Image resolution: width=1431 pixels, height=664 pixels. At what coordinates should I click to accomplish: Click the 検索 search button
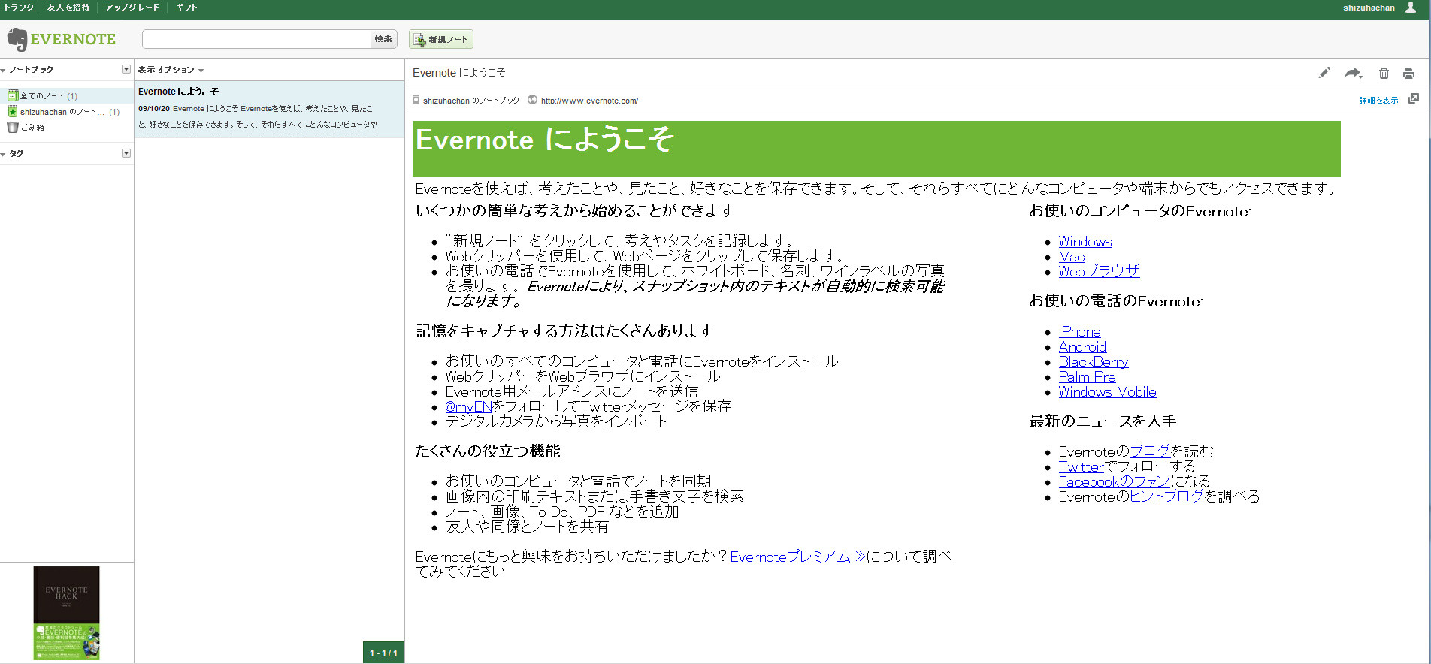(383, 39)
